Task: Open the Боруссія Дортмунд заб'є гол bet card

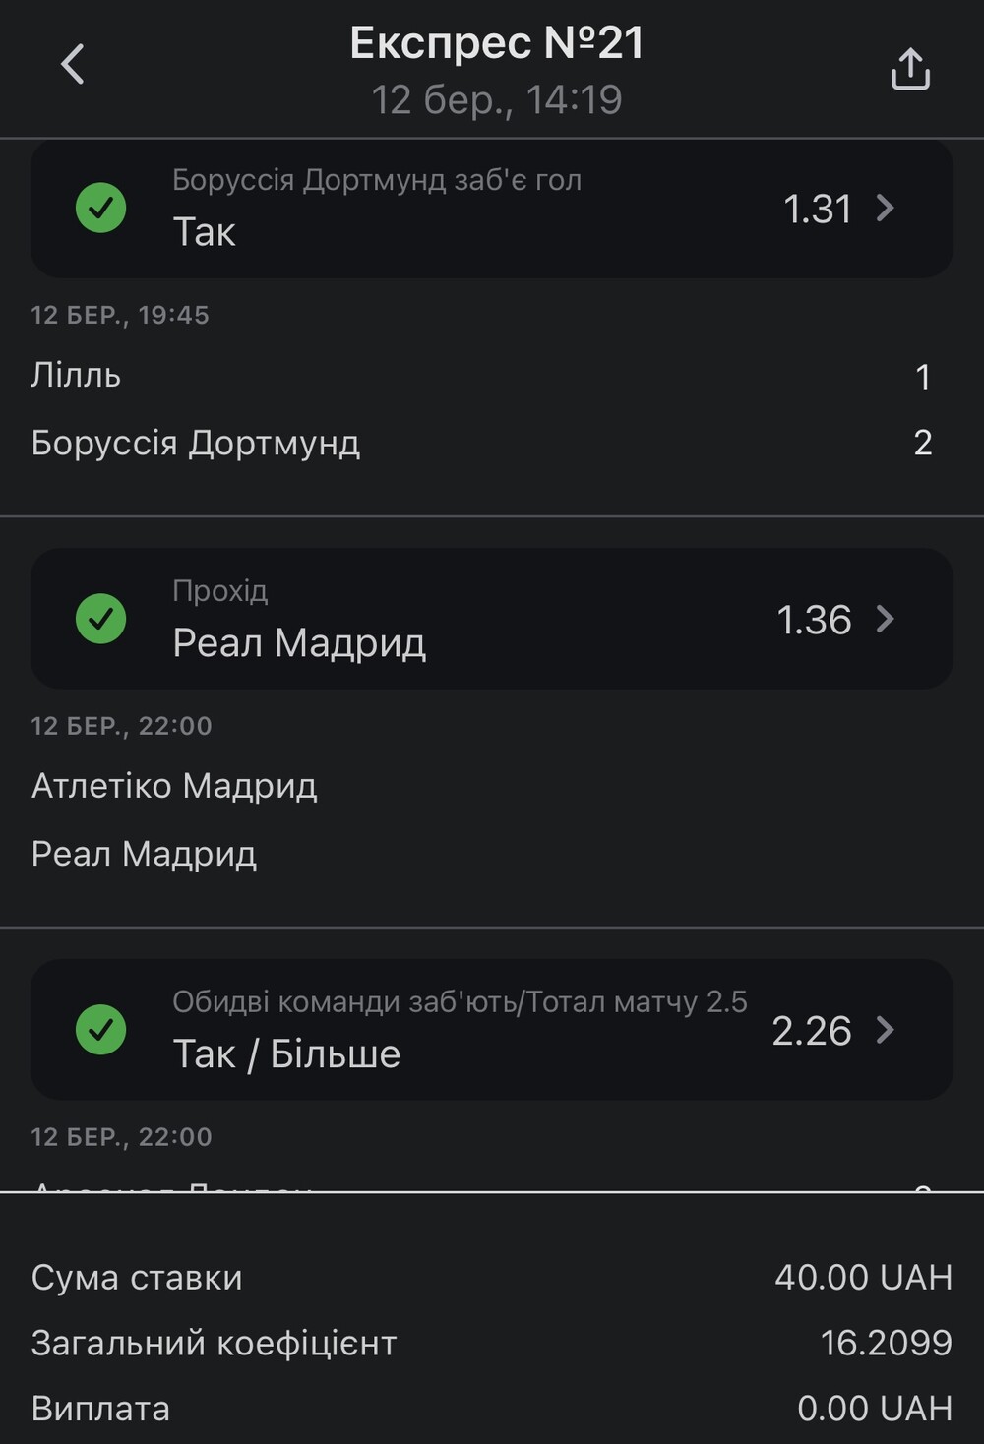Action: pyautogui.click(x=492, y=208)
